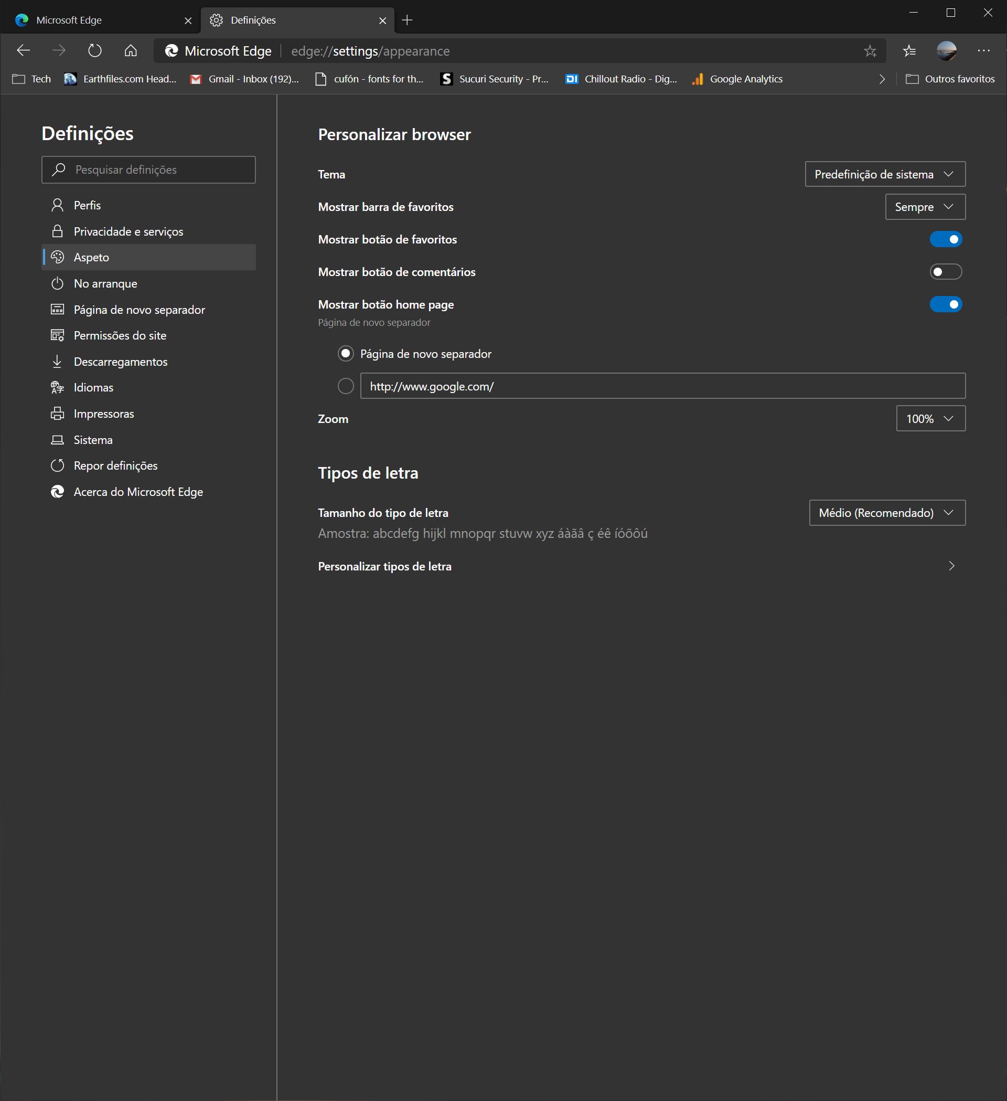
Task: Close the Definições tab
Action: click(x=382, y=21)
